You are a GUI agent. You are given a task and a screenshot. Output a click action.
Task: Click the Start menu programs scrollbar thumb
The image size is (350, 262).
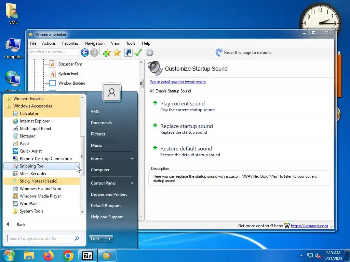click(x=82, y=156)
